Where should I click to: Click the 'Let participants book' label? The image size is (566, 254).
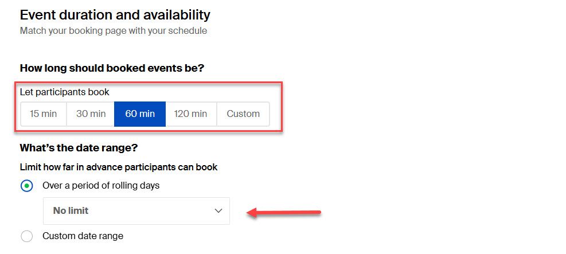(64, 92)
